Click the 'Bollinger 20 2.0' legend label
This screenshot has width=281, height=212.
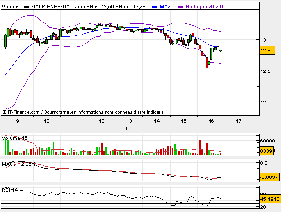205,7
